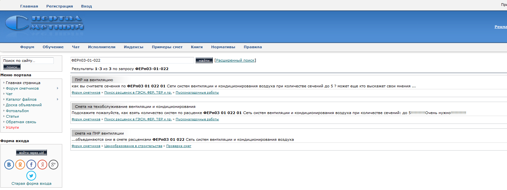Go to Обучение navigation tab
The height and width of the screenshot is (190, 507).
53,47
